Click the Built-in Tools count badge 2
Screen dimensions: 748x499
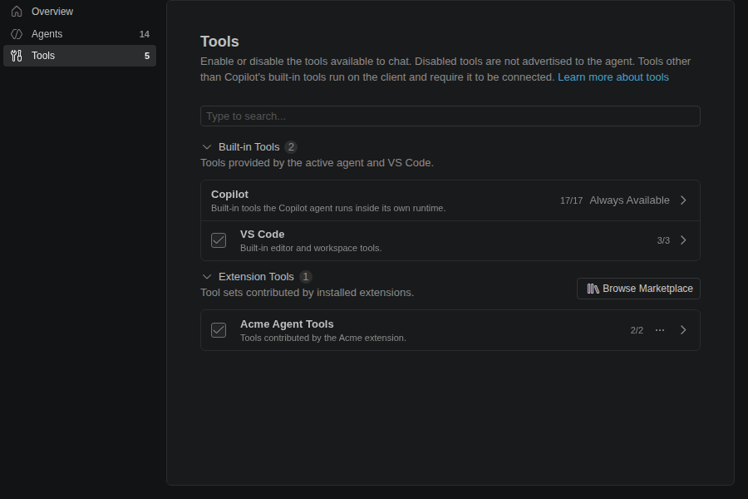tap(291, 147)
